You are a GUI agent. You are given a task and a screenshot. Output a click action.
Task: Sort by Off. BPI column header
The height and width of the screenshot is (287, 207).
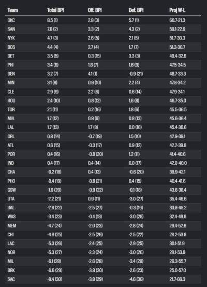pos(95,10)
